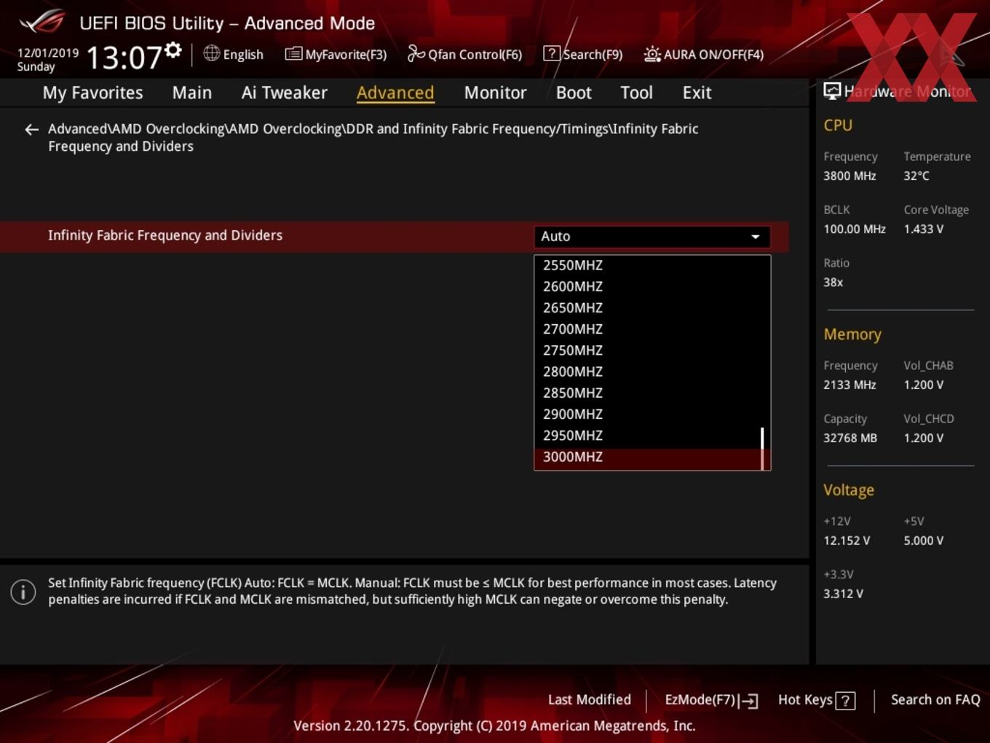The width and height of the screenshot is (990, 743).
Task: Click the English language label
Action: tap(243, 55)
